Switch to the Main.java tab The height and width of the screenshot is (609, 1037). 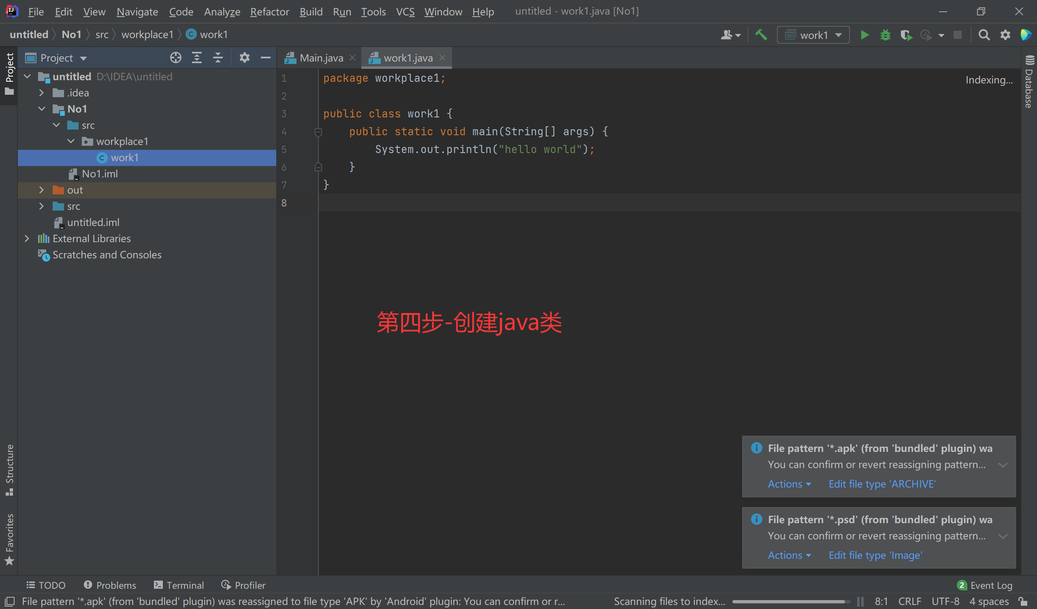click(x=321, y=58)
